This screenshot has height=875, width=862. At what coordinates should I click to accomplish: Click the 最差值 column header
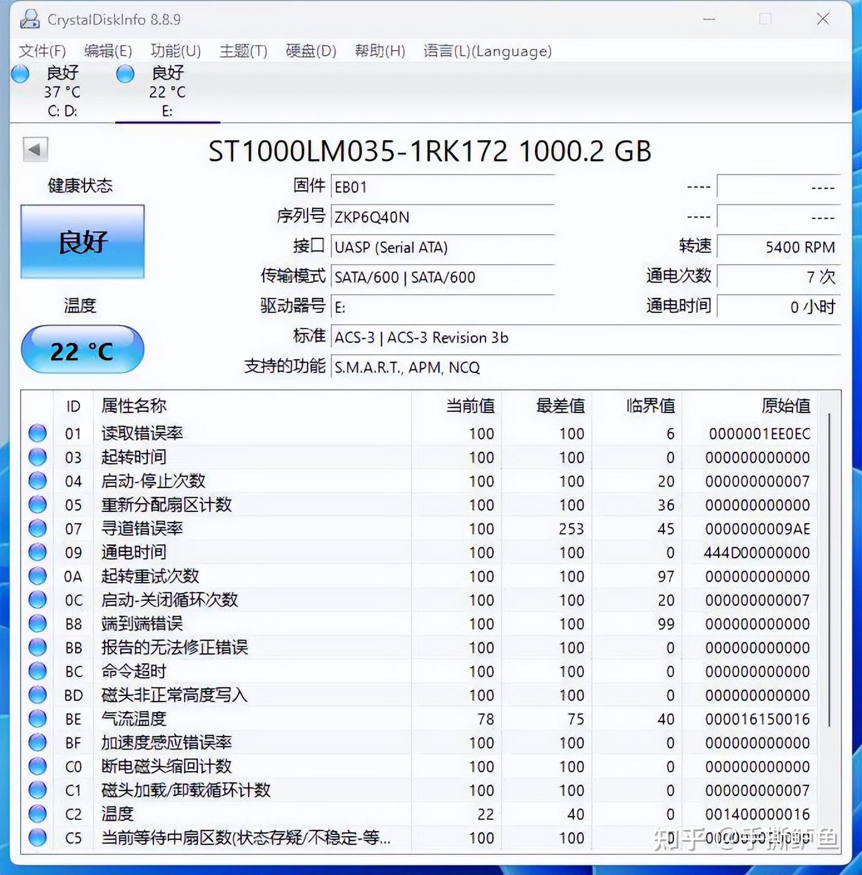point(547,406)
